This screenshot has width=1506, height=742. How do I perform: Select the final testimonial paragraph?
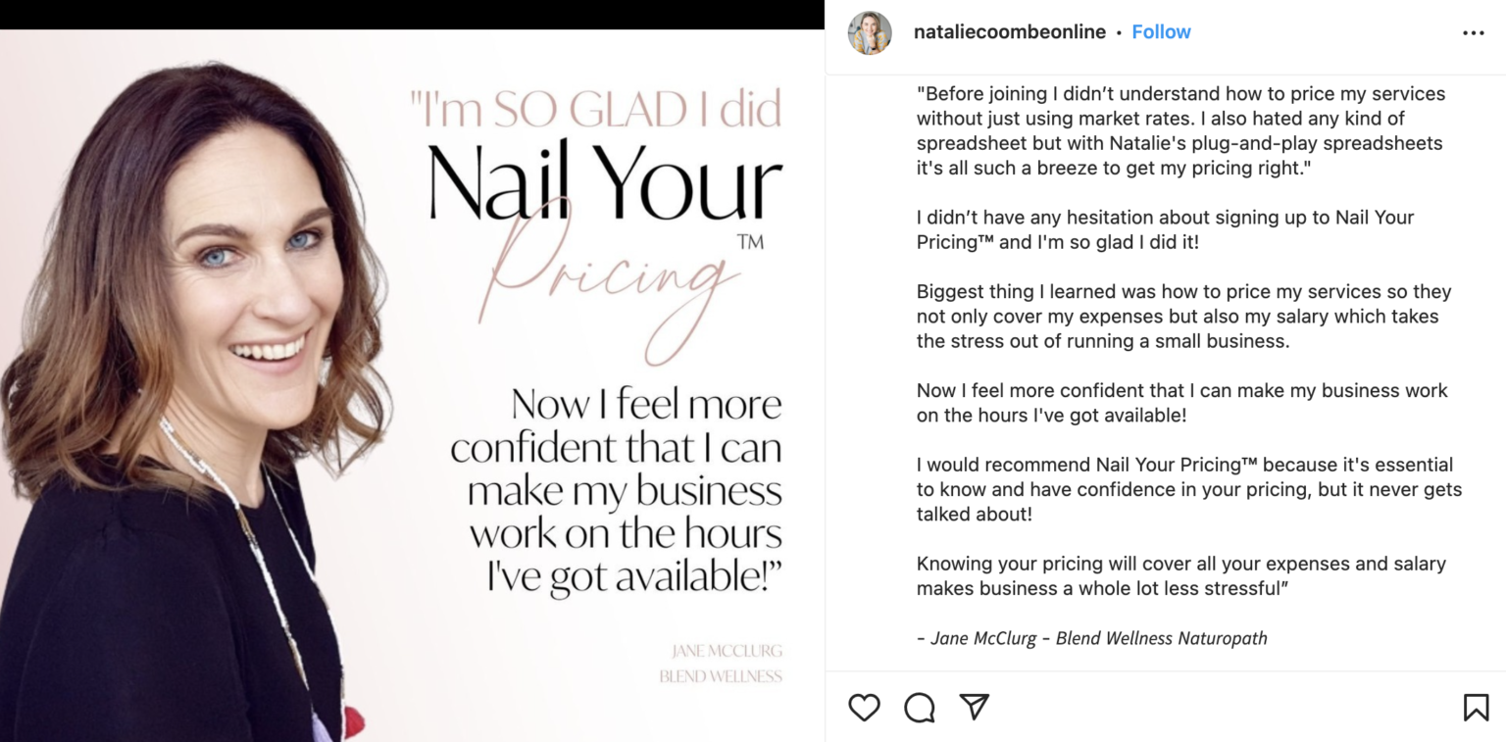click(x=1180, y=575)
